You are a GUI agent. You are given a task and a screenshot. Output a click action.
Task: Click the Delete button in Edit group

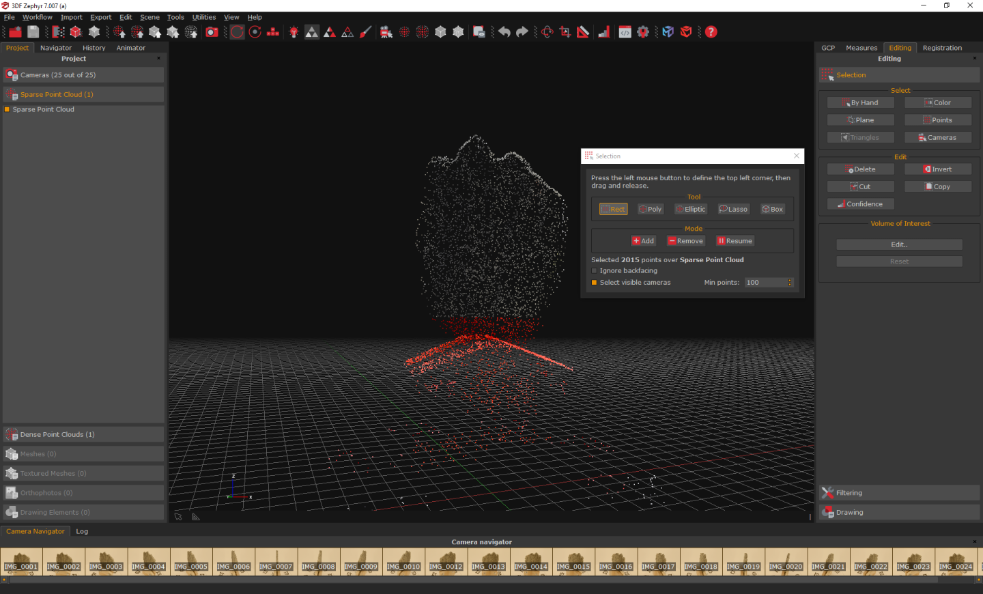[861, 169]
